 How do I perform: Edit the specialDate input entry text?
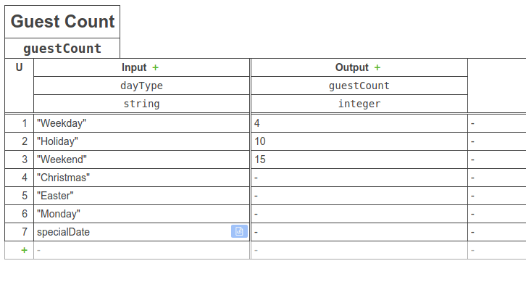click(64, 232)
